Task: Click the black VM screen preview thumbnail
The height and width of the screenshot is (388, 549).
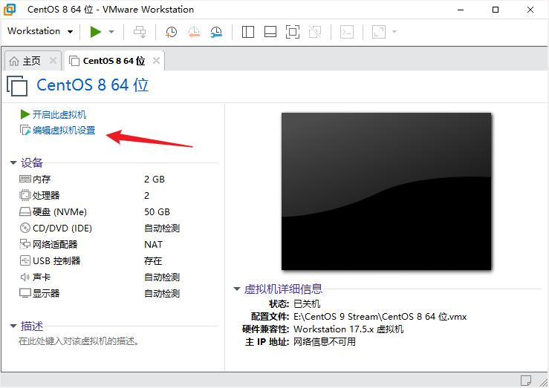Action: (x=386, y=191)
